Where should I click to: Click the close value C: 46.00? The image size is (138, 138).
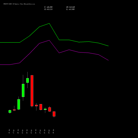48,7
